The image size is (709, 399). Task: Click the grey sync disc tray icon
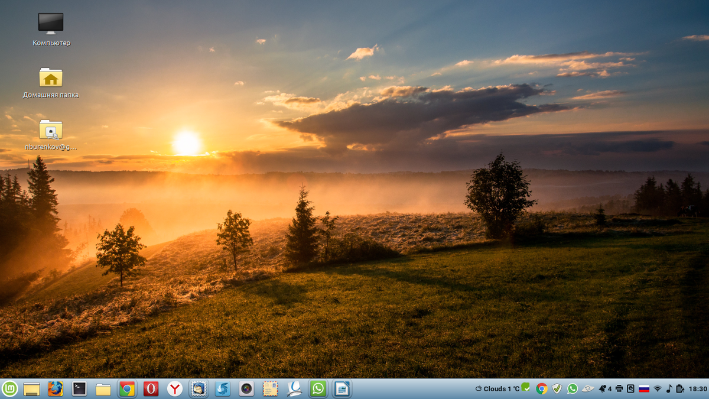pos(588,388)
